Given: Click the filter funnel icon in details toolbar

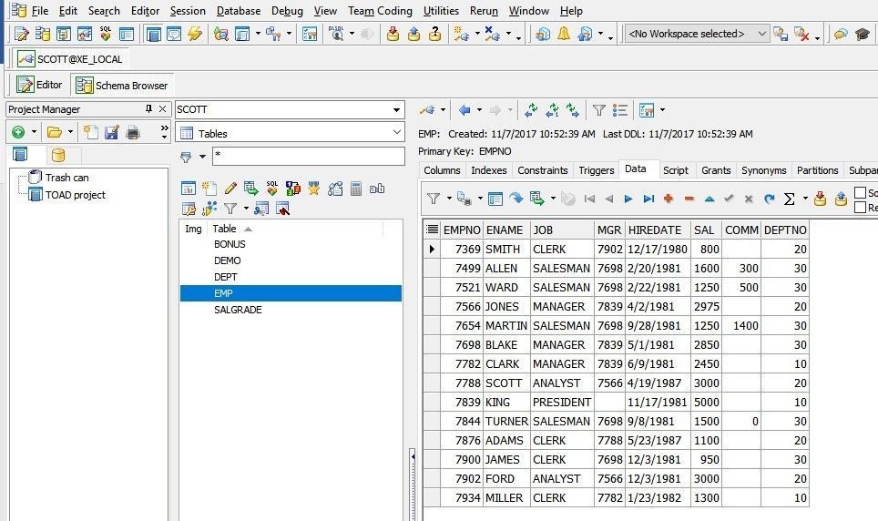Looking at the screenshot, I should coord(599,110).
